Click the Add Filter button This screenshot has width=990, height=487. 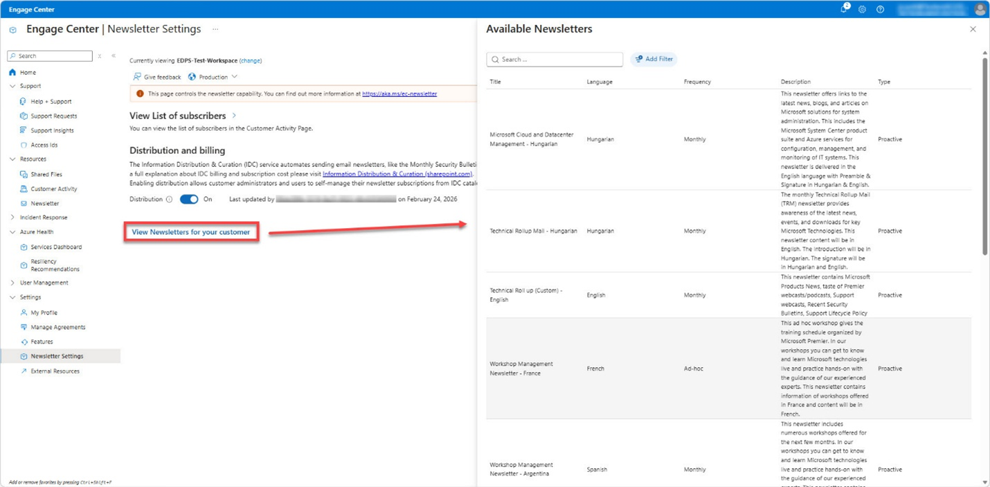tap(654, 59)
